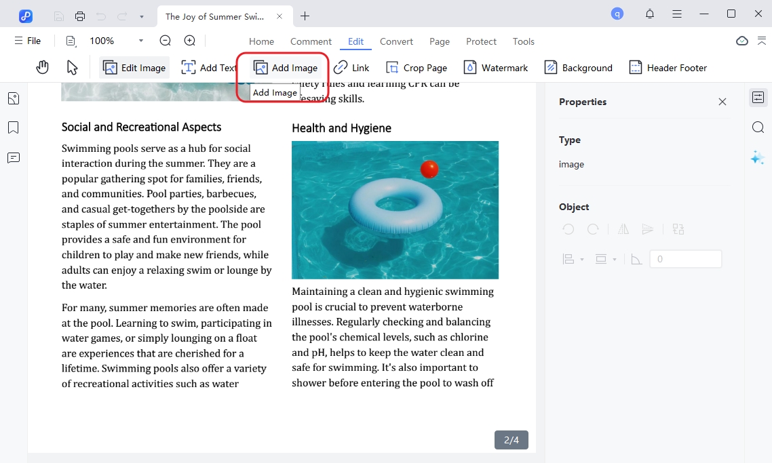This screenshot has width=772, height=463.
Task: Insert a picture with Add Image
Action: point(285,67)
